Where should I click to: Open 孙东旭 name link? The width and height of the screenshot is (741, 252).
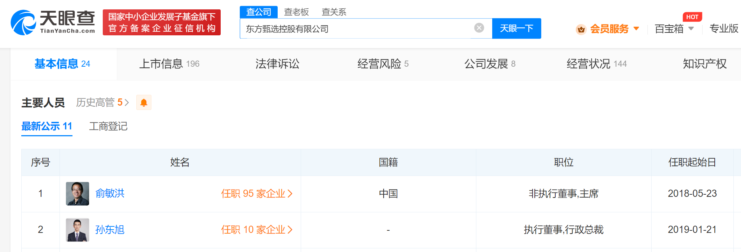(110, 230)
